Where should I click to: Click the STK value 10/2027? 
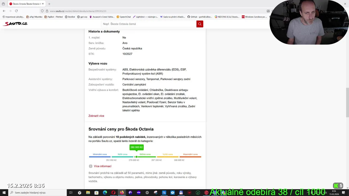127,54
